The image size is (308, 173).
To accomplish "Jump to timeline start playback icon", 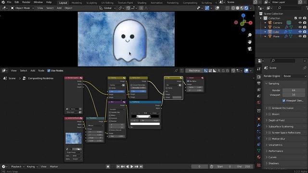I will (118, 167).
